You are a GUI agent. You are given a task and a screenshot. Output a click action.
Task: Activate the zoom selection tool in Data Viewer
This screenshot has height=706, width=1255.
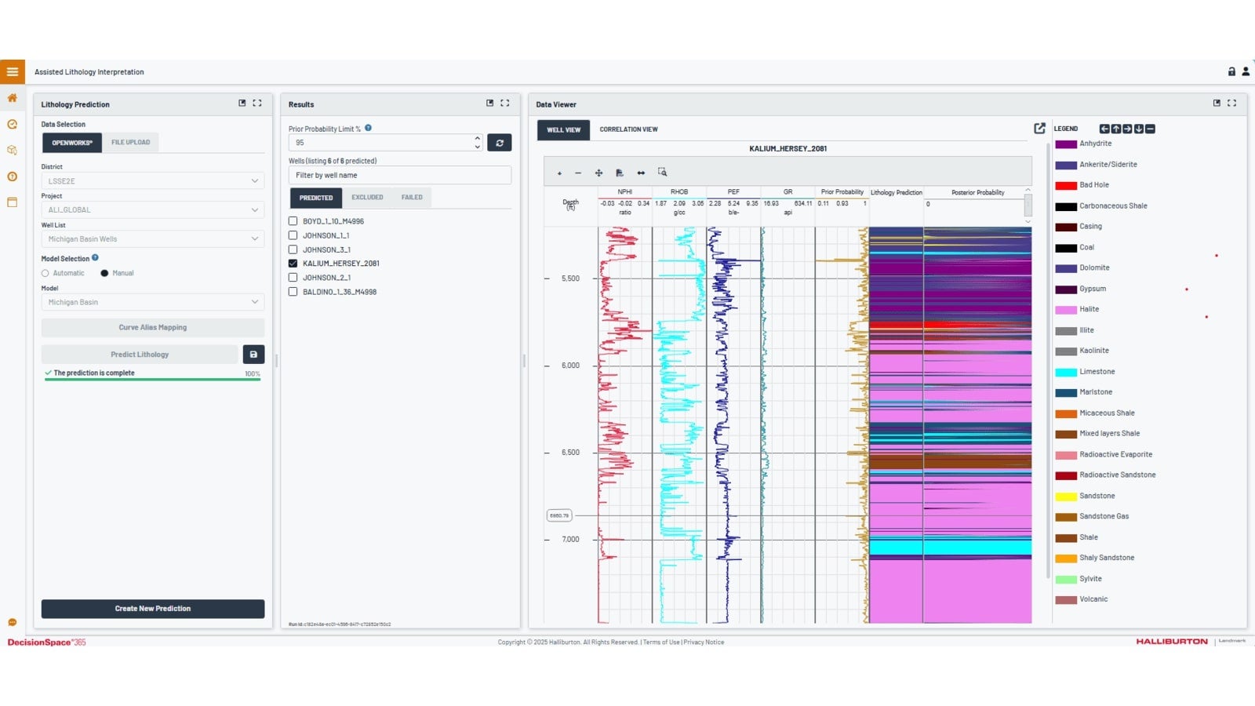pos(663,172)
